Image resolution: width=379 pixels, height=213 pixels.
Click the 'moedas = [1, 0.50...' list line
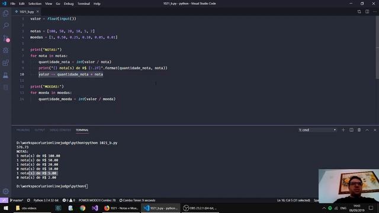pos(73,37)
